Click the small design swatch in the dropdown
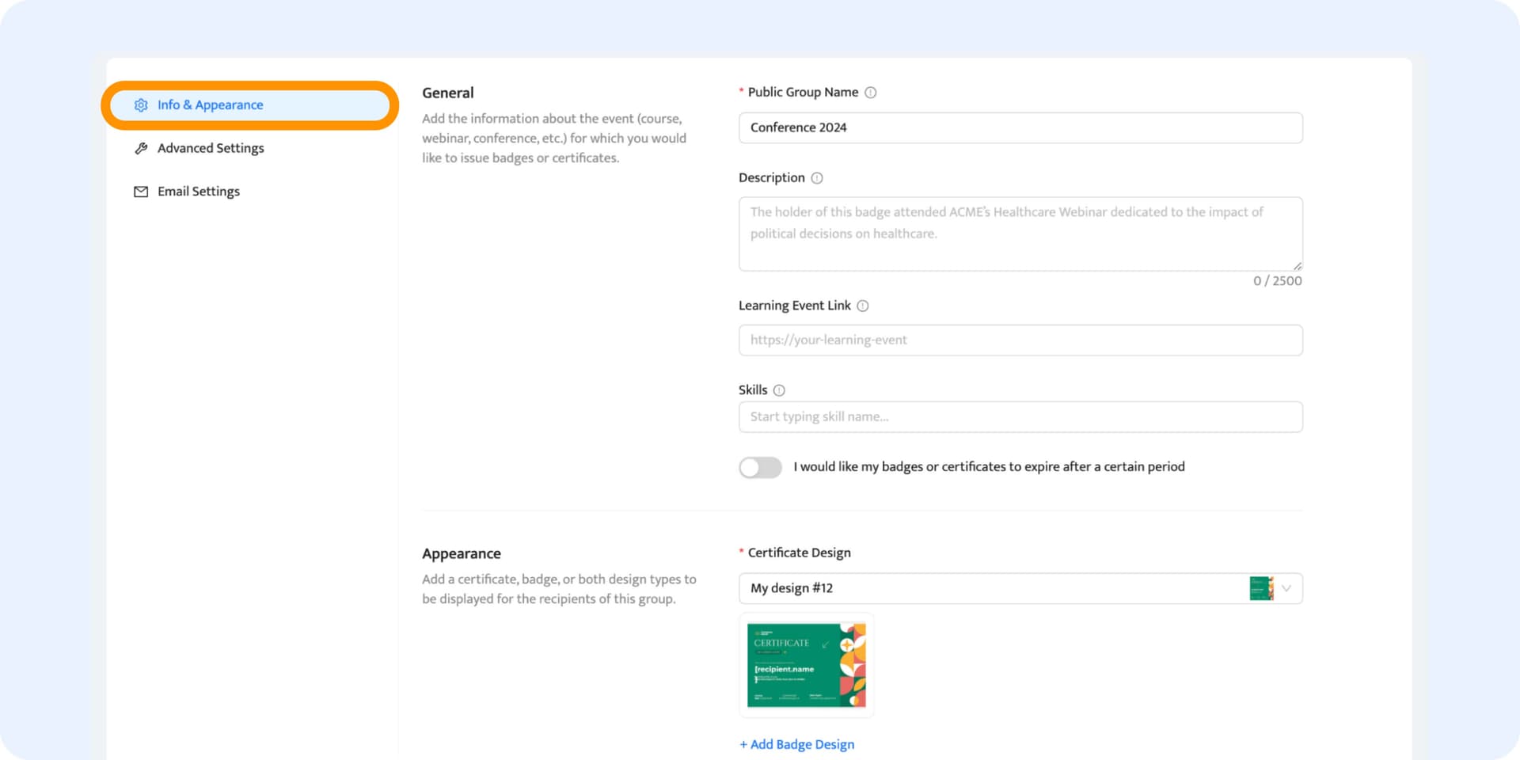 (x=1260, y=588)
